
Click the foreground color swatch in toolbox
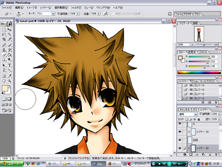5,88
